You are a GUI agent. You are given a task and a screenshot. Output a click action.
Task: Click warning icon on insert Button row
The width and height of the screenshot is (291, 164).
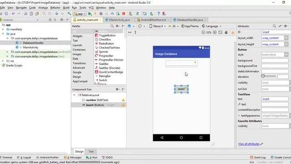(x=123, y=105)
